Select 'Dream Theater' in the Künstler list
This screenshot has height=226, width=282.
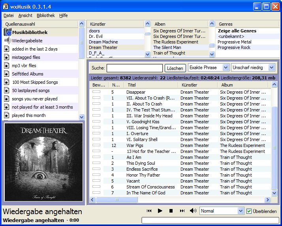click(x=103, y=47)
